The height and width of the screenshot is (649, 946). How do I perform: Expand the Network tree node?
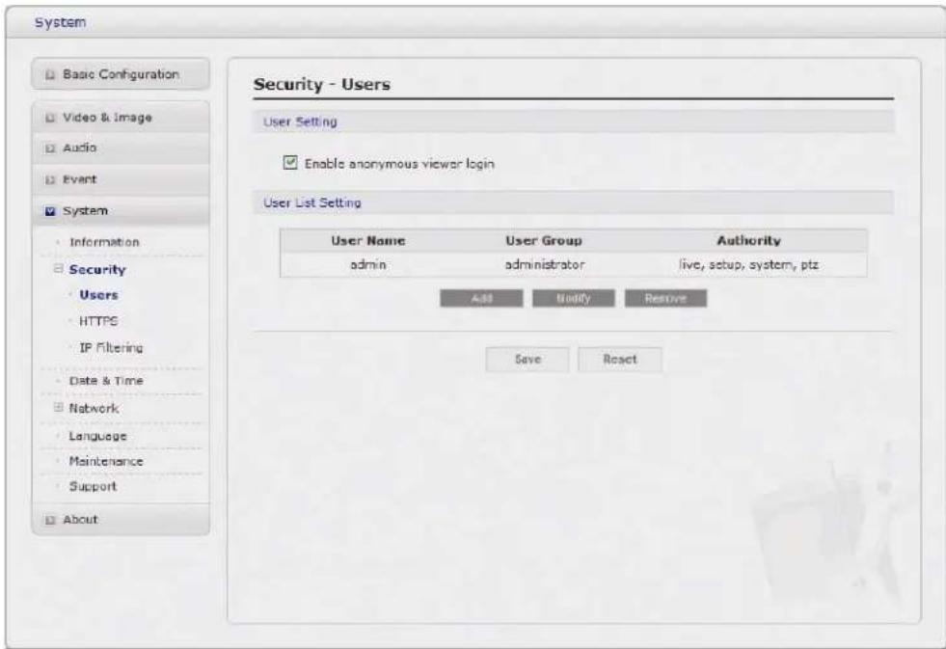click(x=59, y=408)
